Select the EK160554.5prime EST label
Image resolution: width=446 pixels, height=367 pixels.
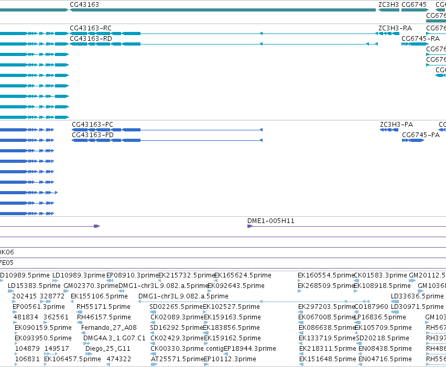tap(326, 275)
